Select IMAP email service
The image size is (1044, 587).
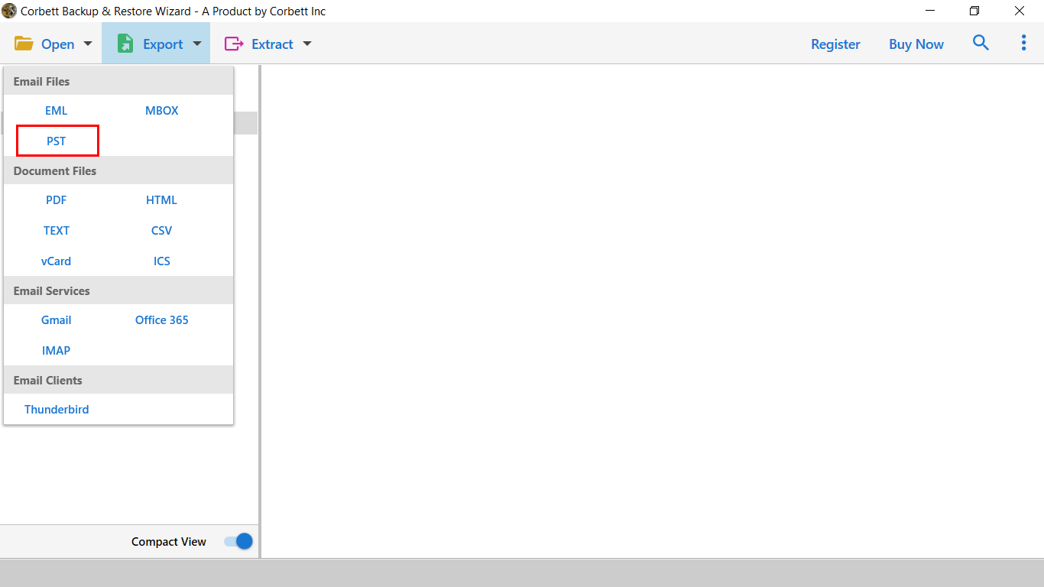[x=57, y=351]
